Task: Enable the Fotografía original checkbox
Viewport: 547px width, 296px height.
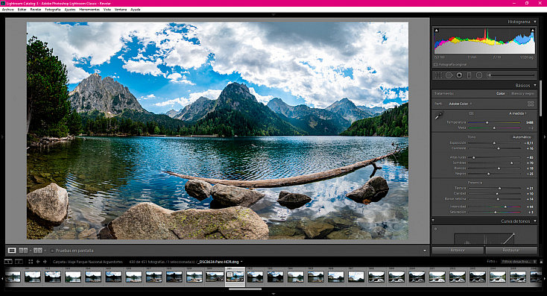Action: [x=436, y=65]
